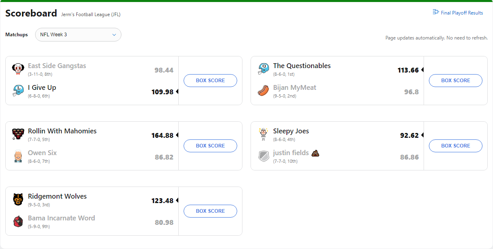Click The Questionables team name
Screen dimensions: 493x249
point(302,66)
